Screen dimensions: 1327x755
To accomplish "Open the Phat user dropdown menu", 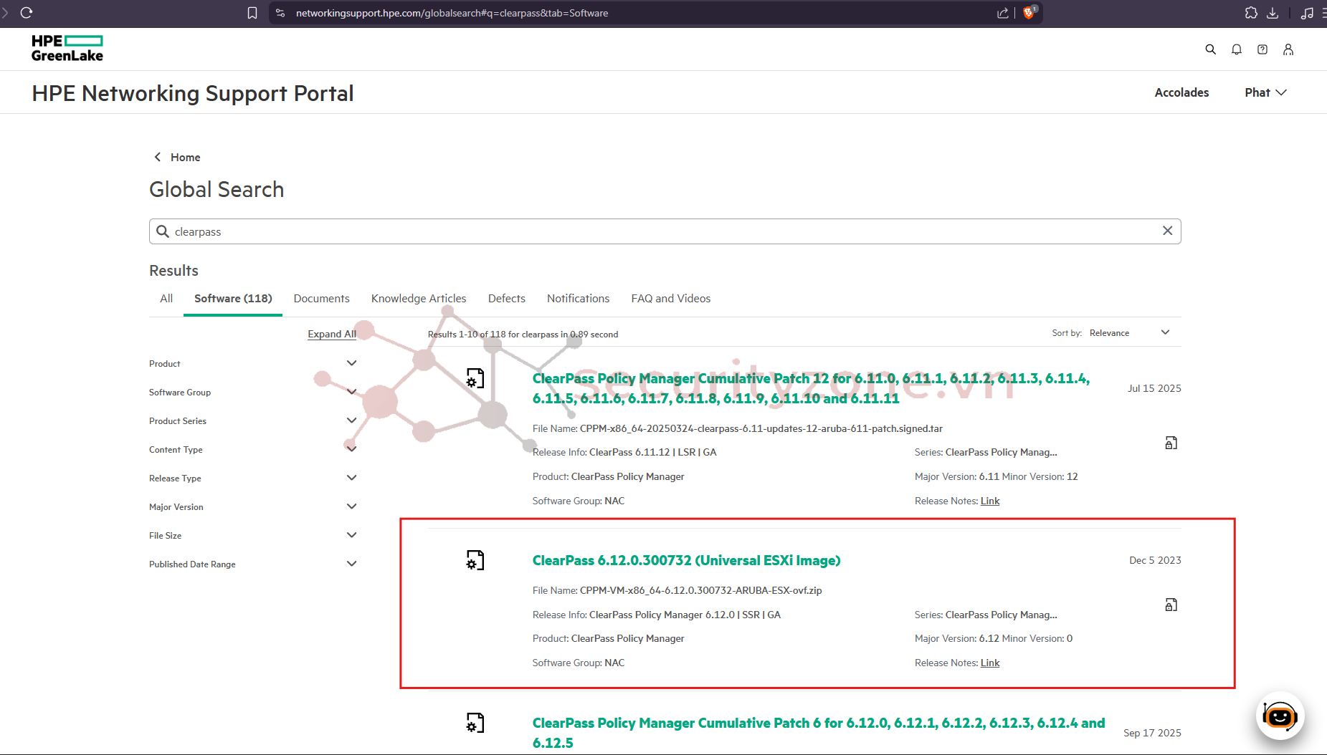I will click(1265, 92).
